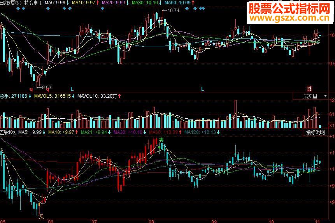Click the 财 financial marker on chart
Screen dimensions: 335x223
click(309, 88)
